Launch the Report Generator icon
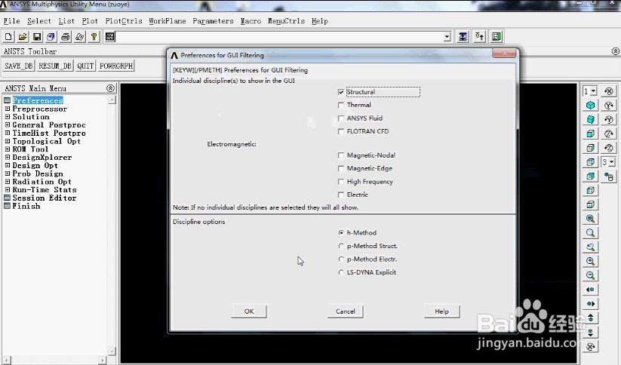Image resolution: width=621 pixels, height=365 pixels. [x=79, y=37]
